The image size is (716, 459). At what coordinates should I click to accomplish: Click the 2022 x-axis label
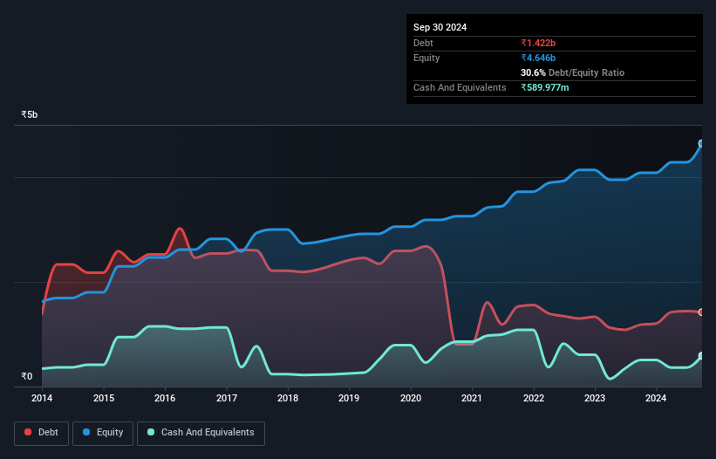coord(534,398)
